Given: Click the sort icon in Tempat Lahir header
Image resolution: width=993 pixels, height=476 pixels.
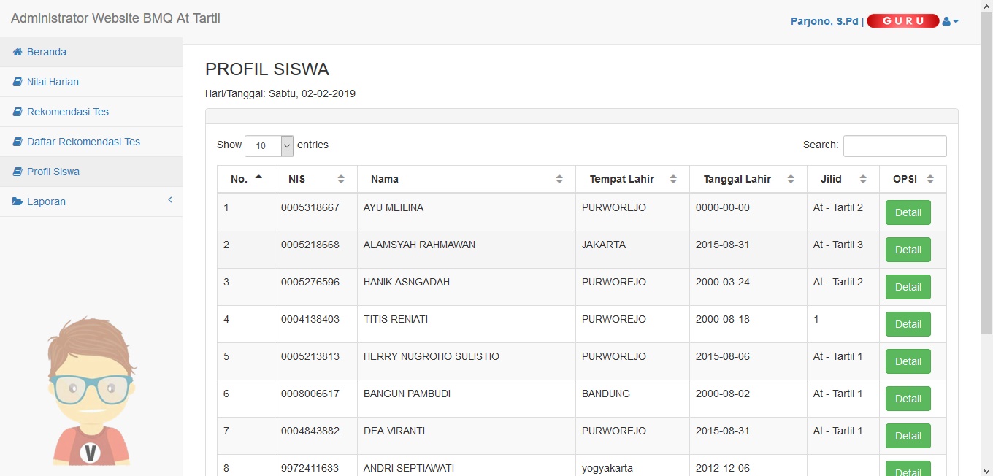Looking at the screenshot, I should 673,179.
